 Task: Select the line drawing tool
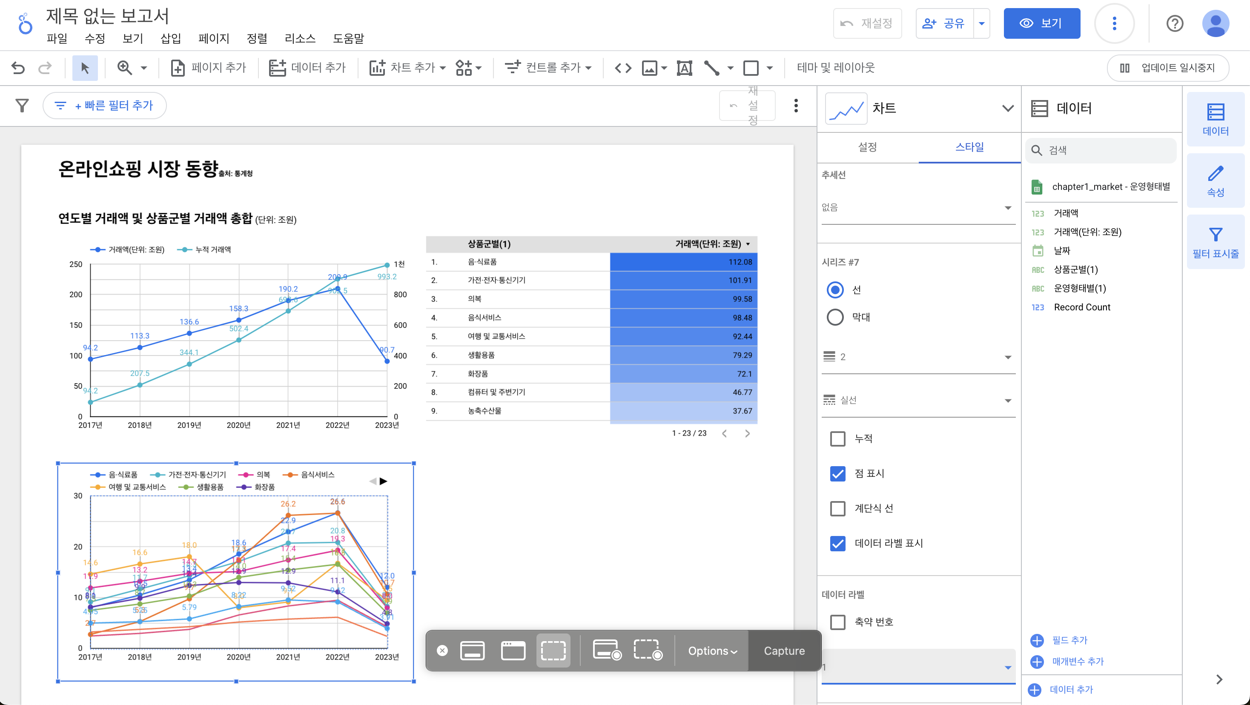click(x=712, y=67)
